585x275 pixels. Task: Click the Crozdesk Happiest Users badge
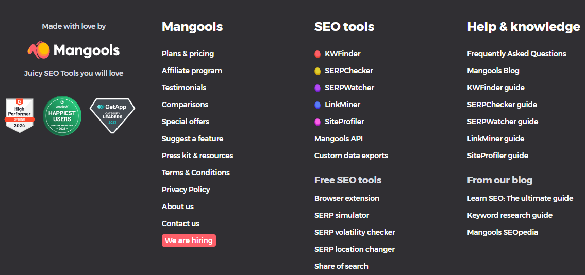62,115
